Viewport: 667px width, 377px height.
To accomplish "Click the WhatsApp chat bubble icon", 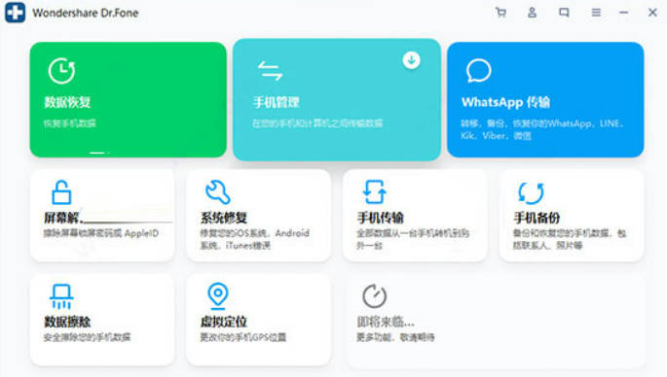I will click(x=478, y=71).
